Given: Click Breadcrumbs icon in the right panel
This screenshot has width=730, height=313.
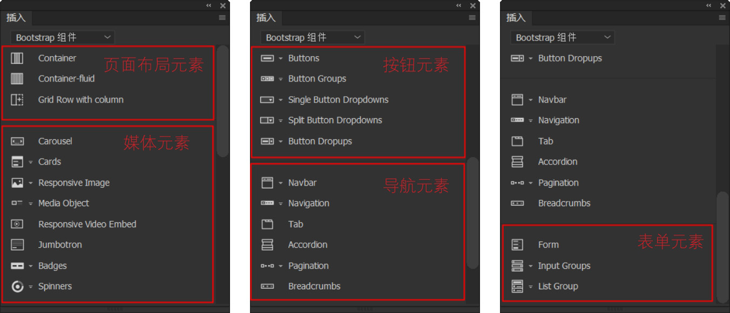Looking at the screenshot, I should pyautogui.click(x=517, y=203).
